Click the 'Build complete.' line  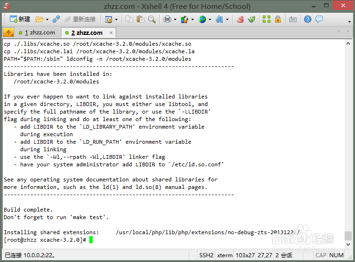(x=28, y=210)
